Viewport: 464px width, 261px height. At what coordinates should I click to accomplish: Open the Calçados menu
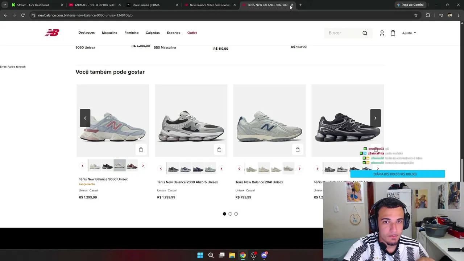tap(153, 33)
